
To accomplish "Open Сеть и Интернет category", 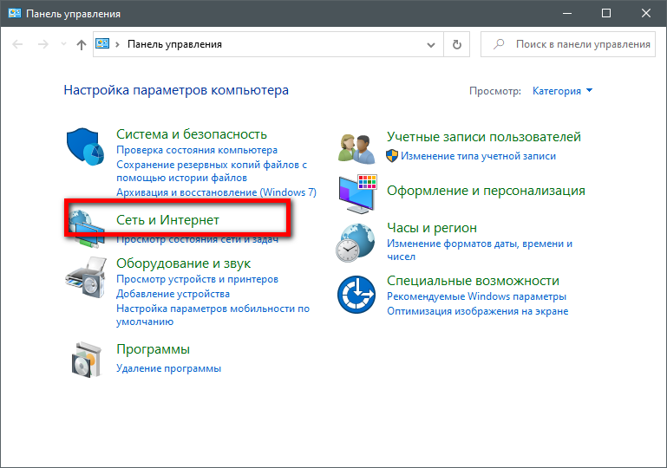I will coord(167,220).
